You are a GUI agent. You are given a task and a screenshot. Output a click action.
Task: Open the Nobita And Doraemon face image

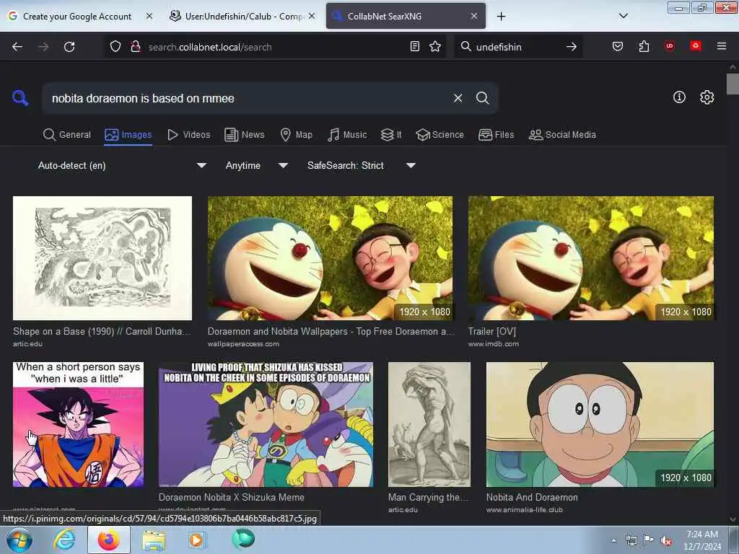coord(600,424)
